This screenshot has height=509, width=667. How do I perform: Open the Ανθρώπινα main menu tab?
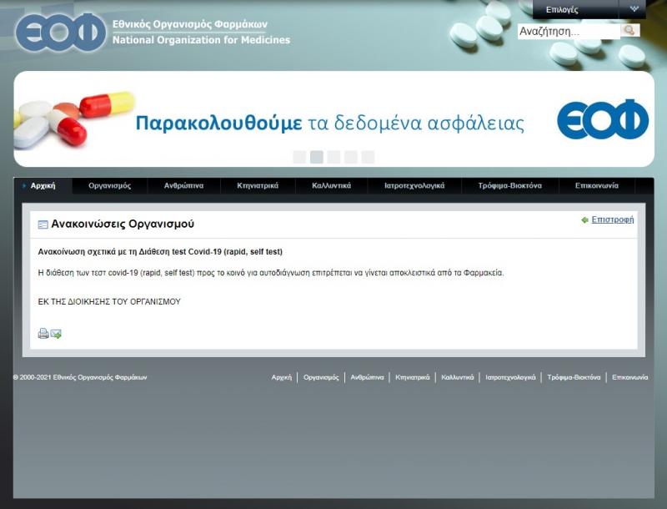[x=183, y=186]
